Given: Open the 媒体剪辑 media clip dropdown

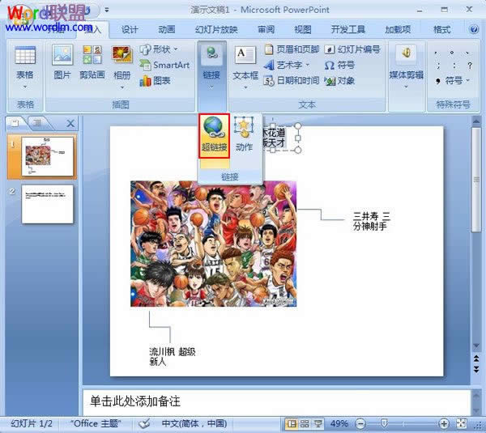Looking at the screenshot, I should click(406, 87).
